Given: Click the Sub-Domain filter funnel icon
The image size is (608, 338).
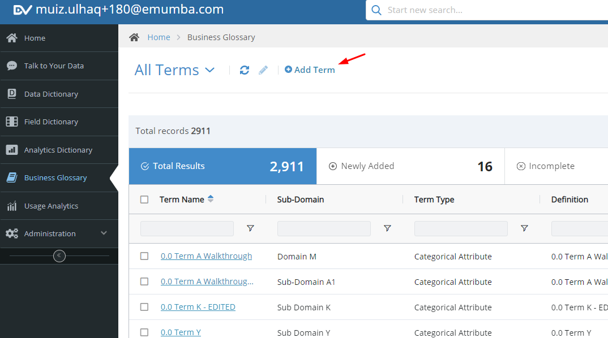Looking at the screenshot, I should pos(387,228).
